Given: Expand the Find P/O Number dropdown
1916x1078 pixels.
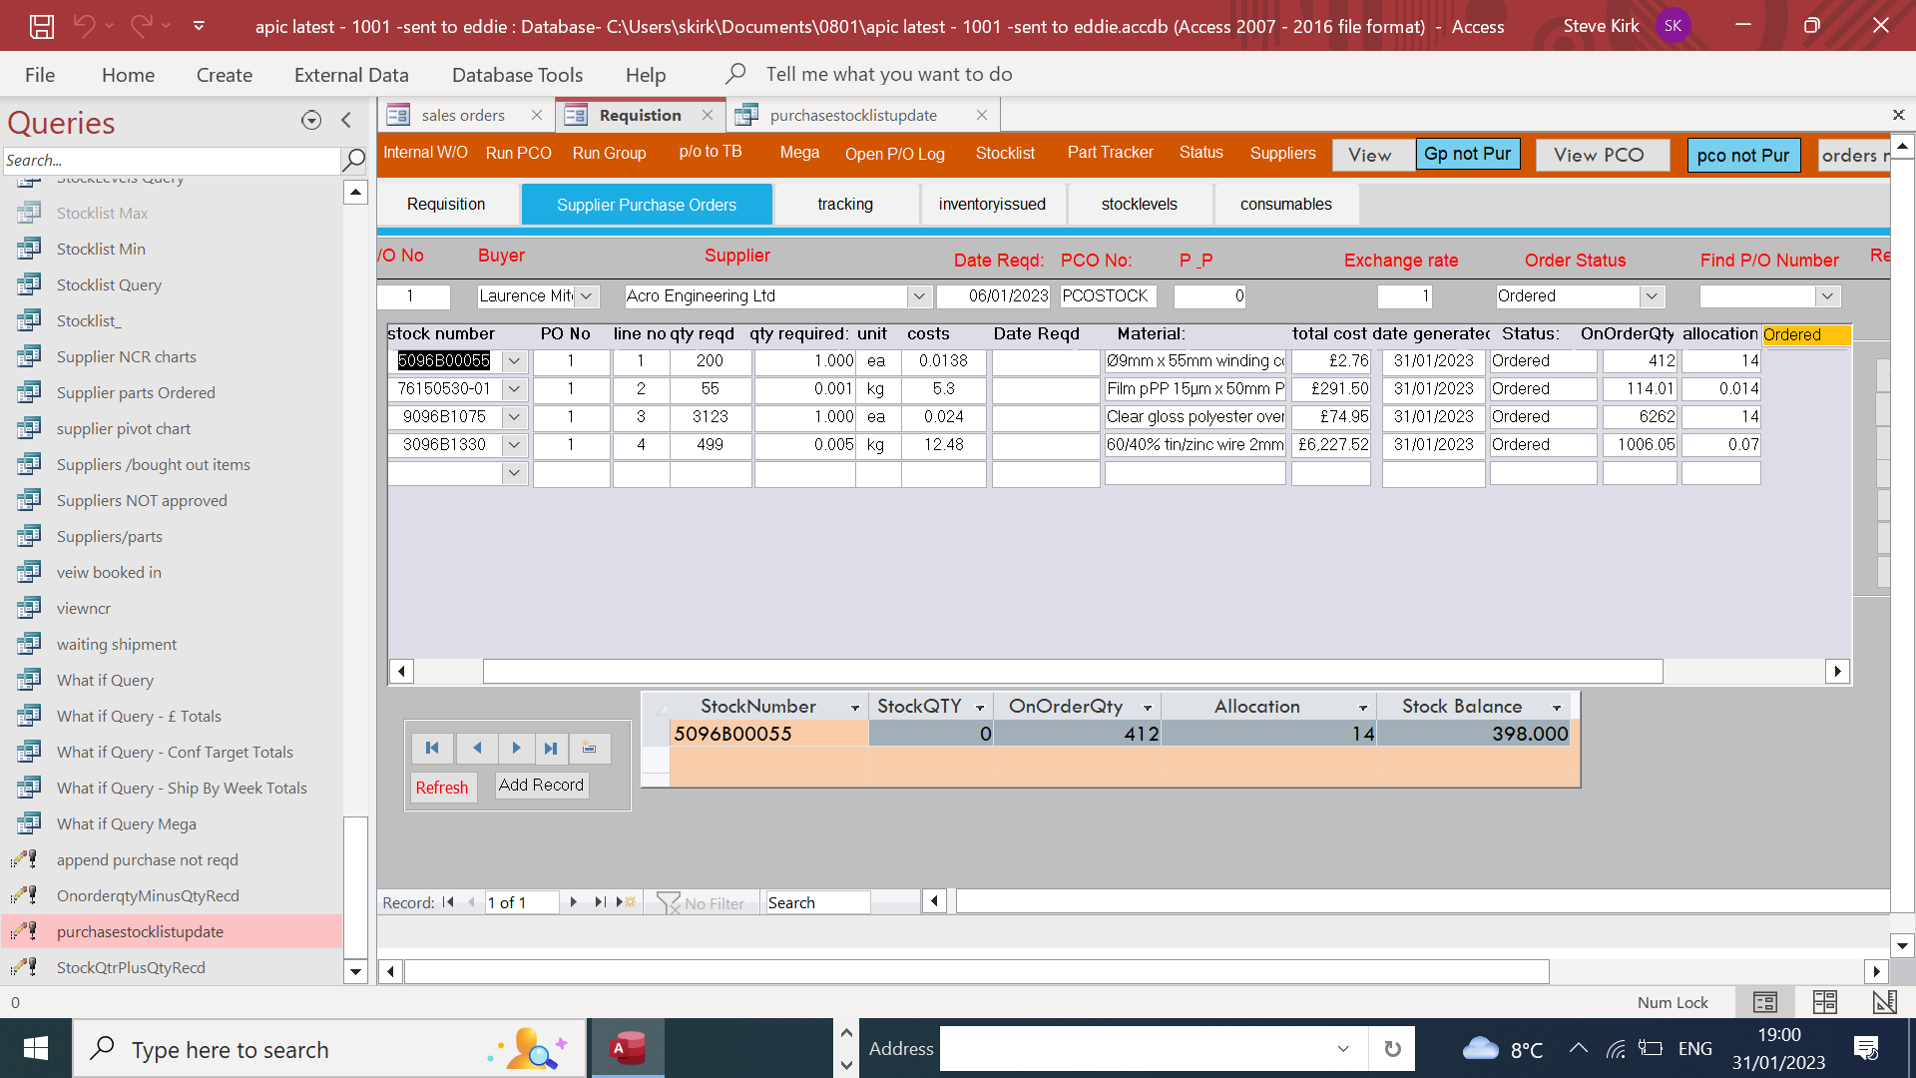Looking at the screenshot, I should pyautogui.click(x=1827, y=296).
